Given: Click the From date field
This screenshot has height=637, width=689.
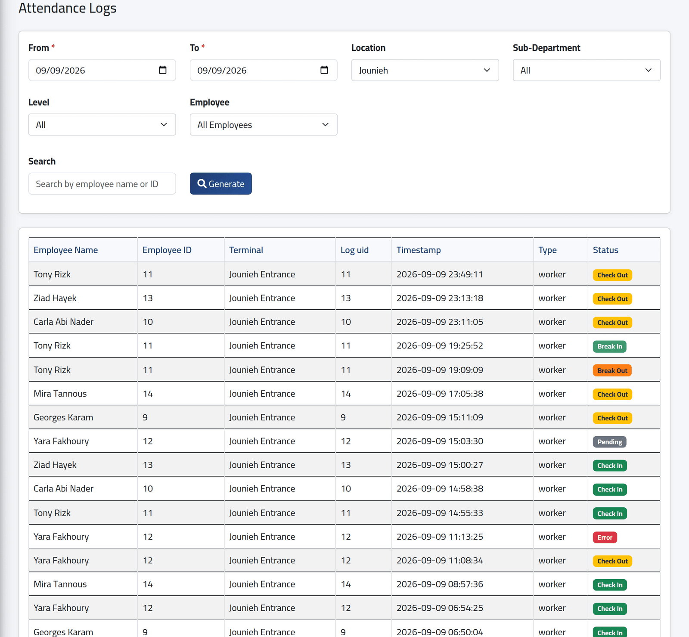Looking at the screenshot, I should click(x=102, y=70).
